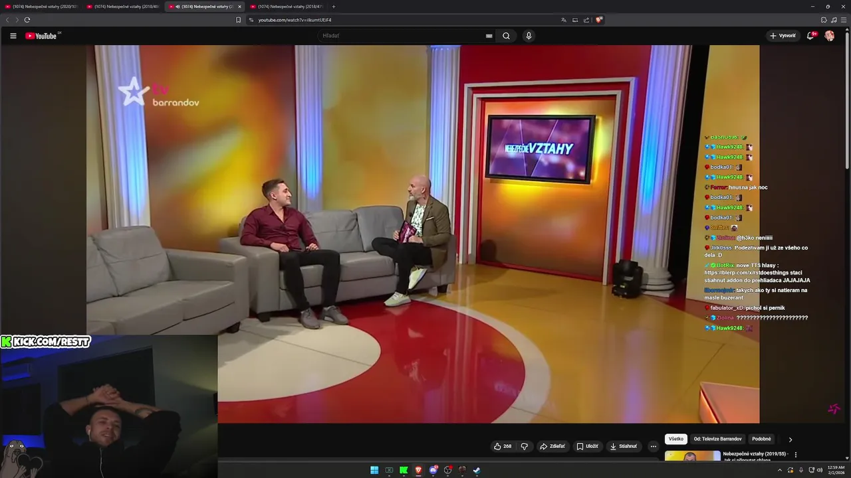Open the volume tray icon

pos(819,470)
